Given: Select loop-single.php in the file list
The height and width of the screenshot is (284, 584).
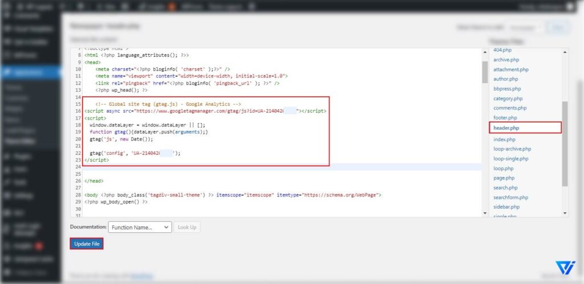Looking at the screenshot, I should (x=510, y=159).
